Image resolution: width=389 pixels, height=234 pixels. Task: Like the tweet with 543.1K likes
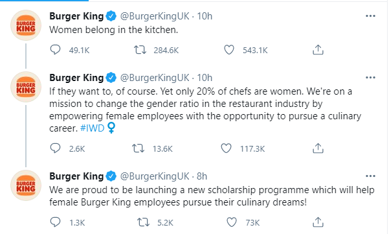coord(229,50)
